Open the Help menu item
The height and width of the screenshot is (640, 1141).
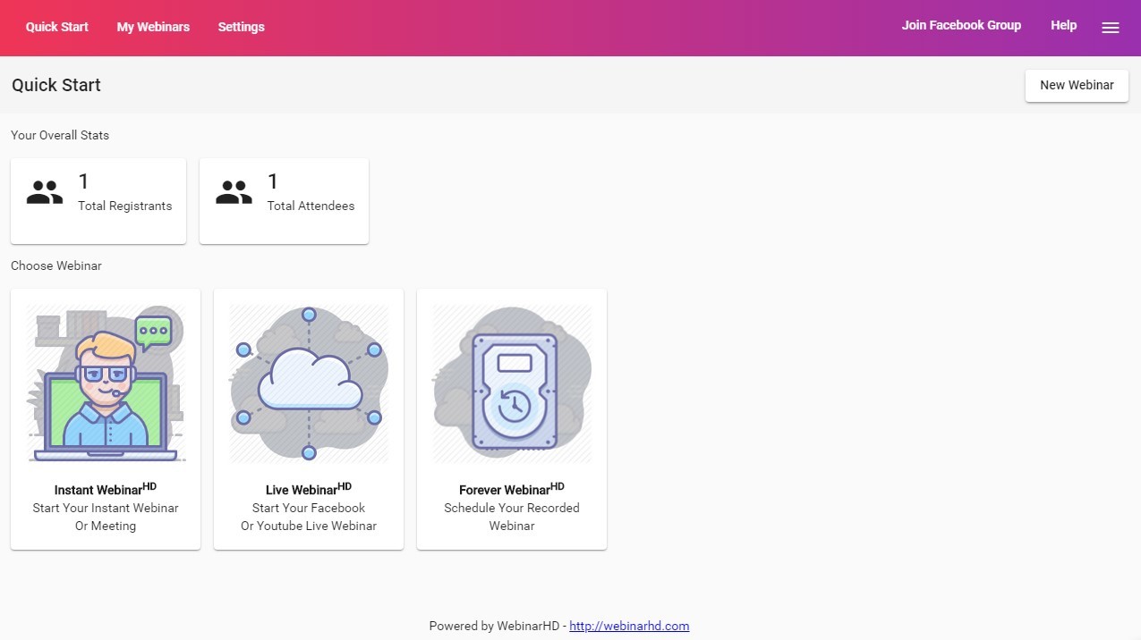coord(1063,25)
